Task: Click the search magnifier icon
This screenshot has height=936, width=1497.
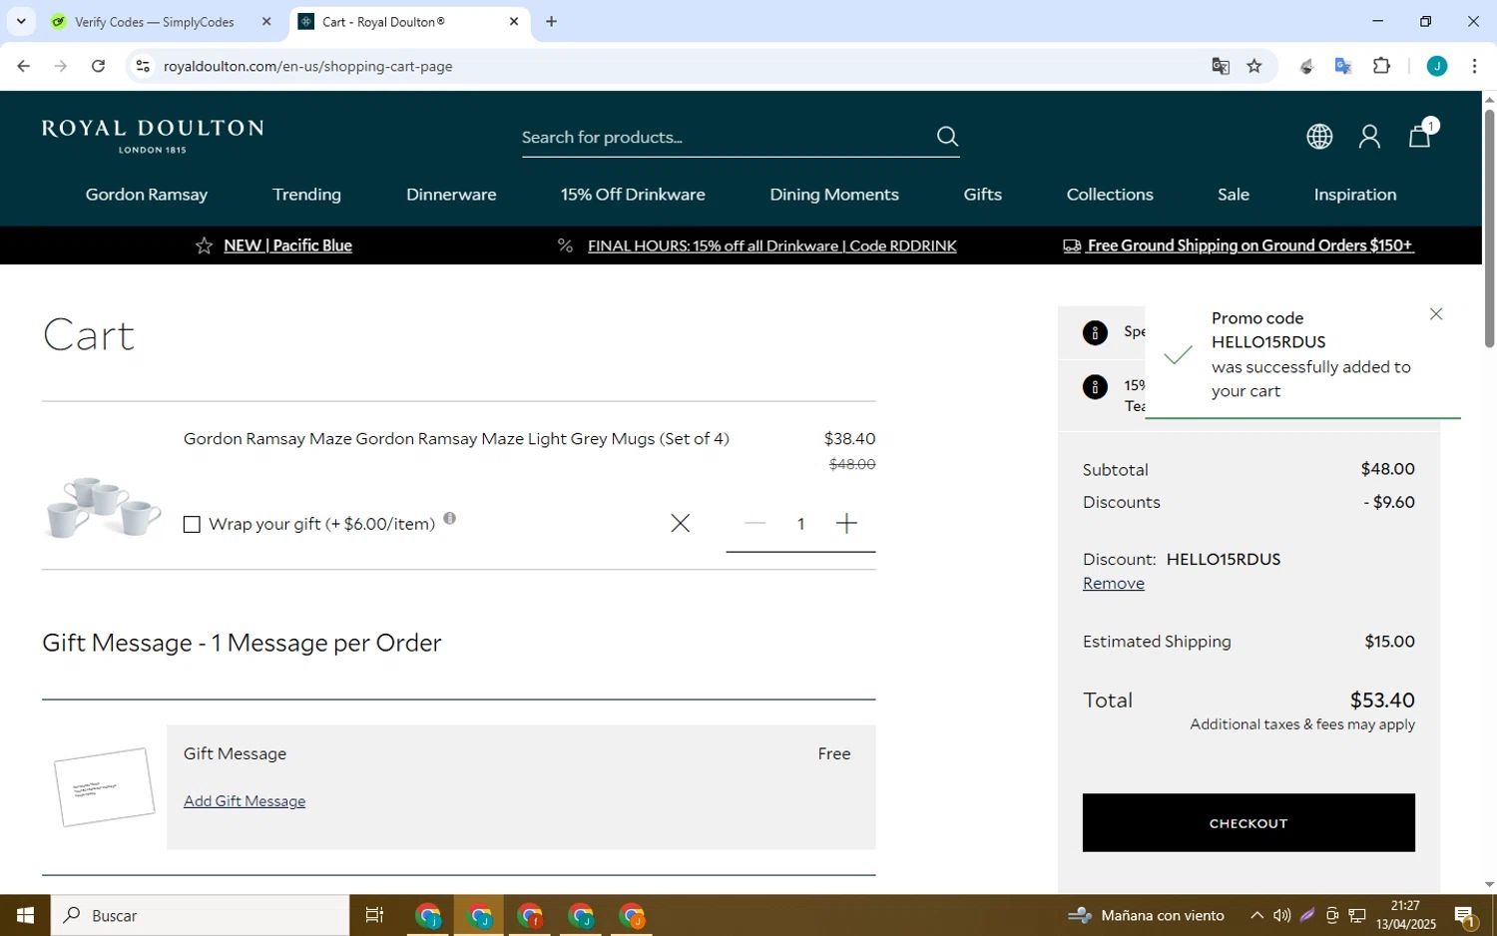Action: tap(947, 137)
